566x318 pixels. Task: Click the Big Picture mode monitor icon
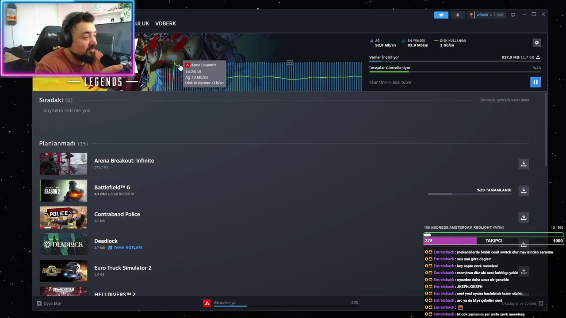[513, 15]
